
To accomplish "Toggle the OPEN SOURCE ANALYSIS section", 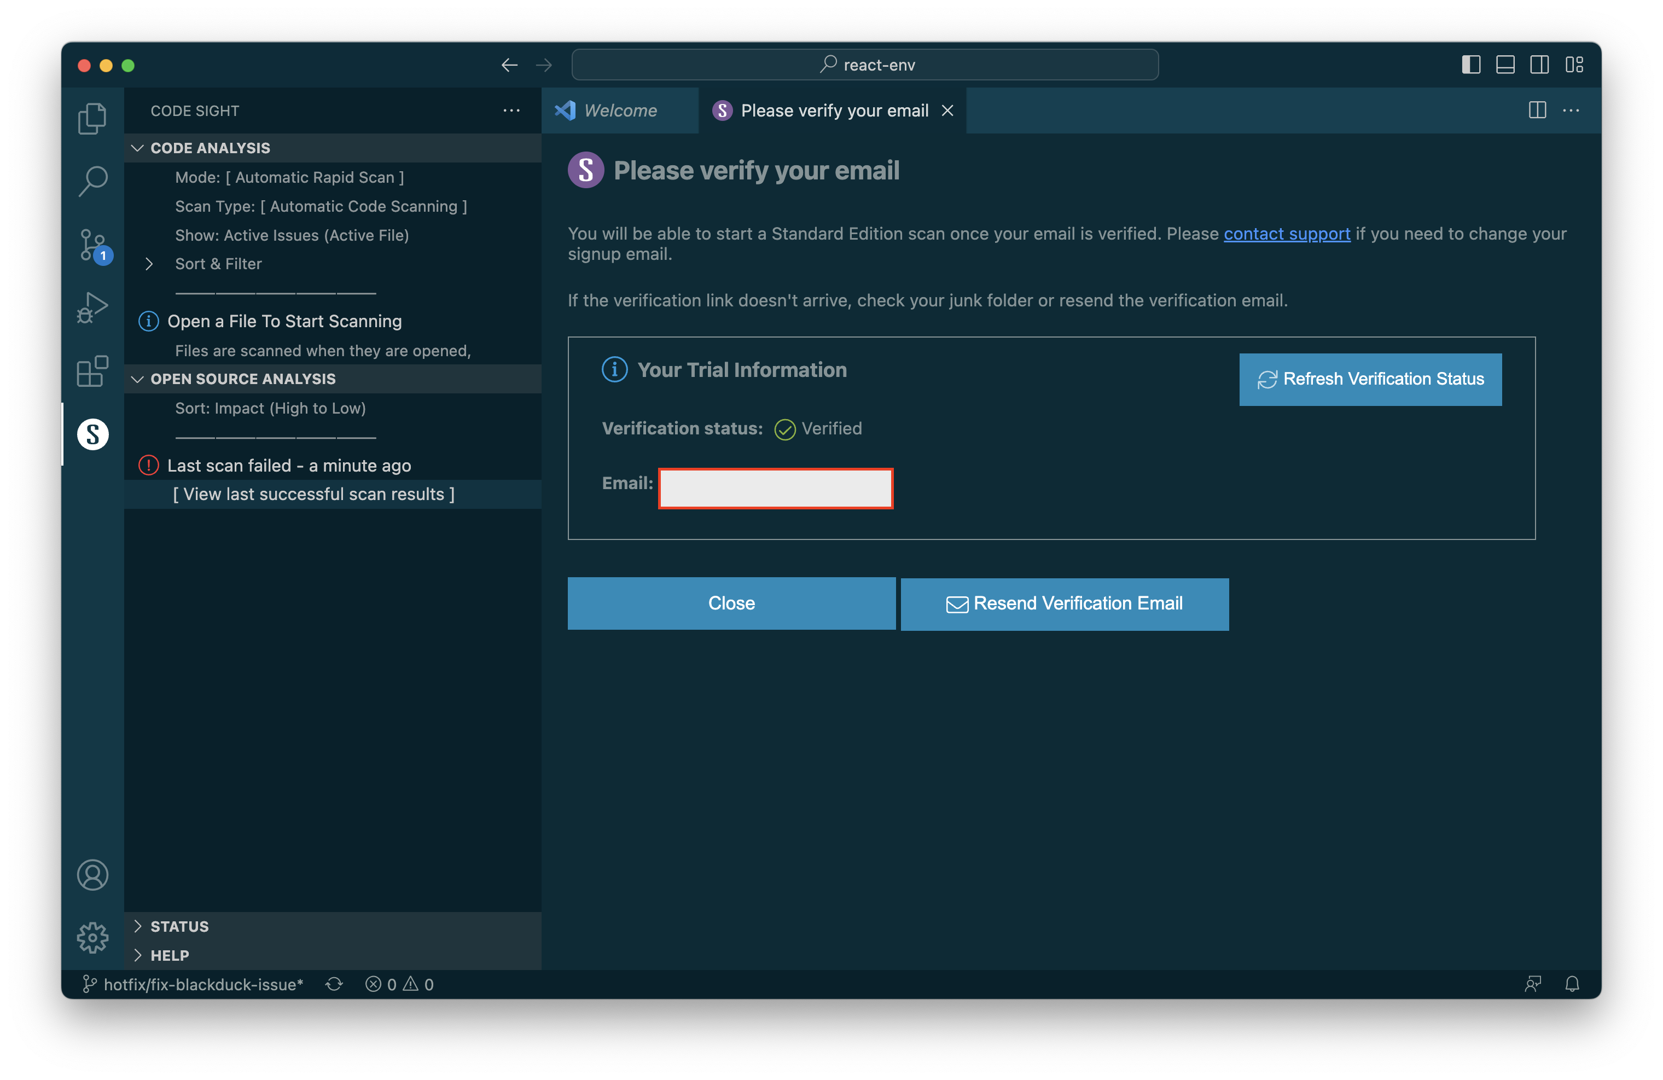I will (242, 378).
